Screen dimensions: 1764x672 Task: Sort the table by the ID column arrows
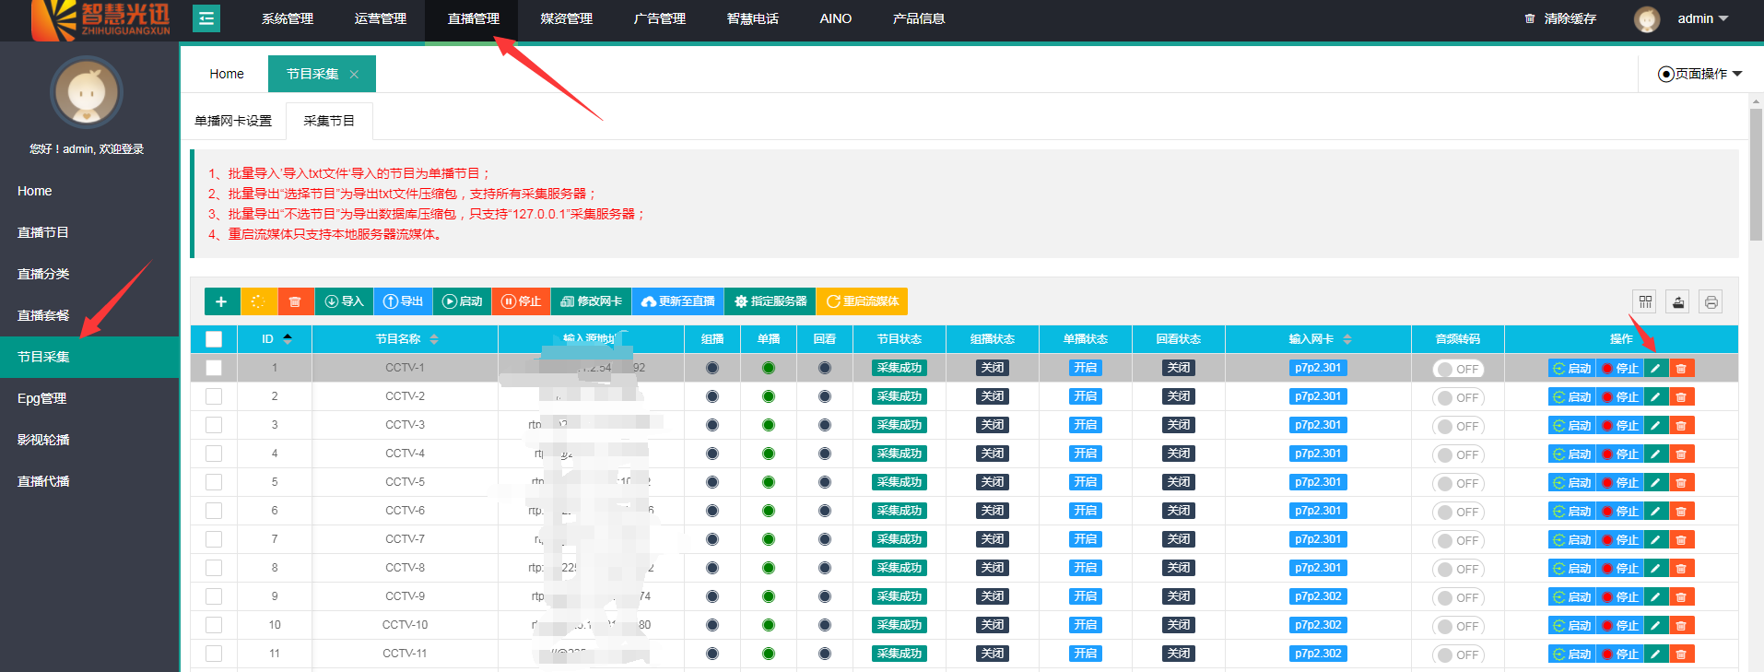click(x=288, y=339)
